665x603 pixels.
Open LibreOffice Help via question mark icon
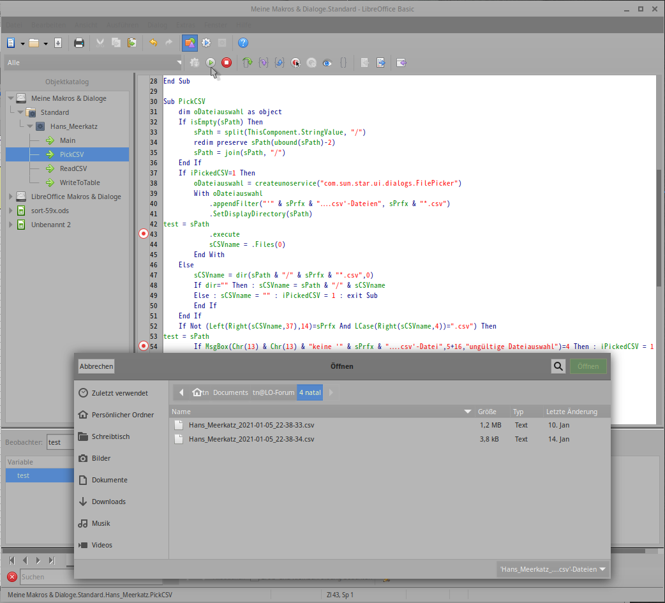[x=243, y=43]
